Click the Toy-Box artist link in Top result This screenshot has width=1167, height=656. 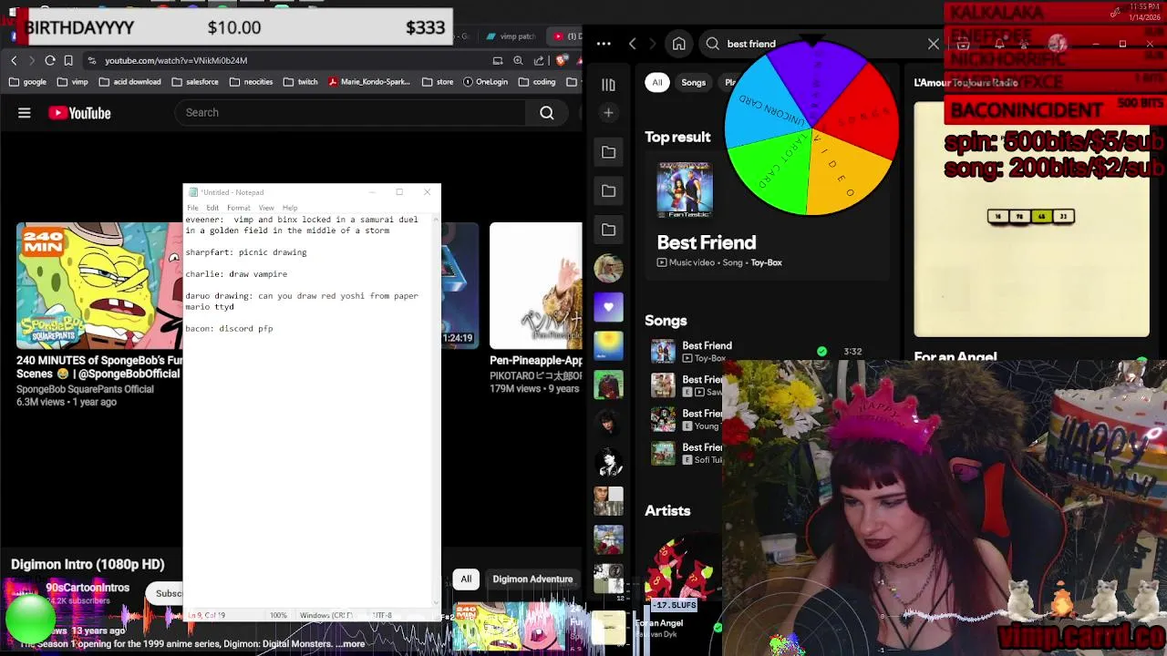pos(767,262)
